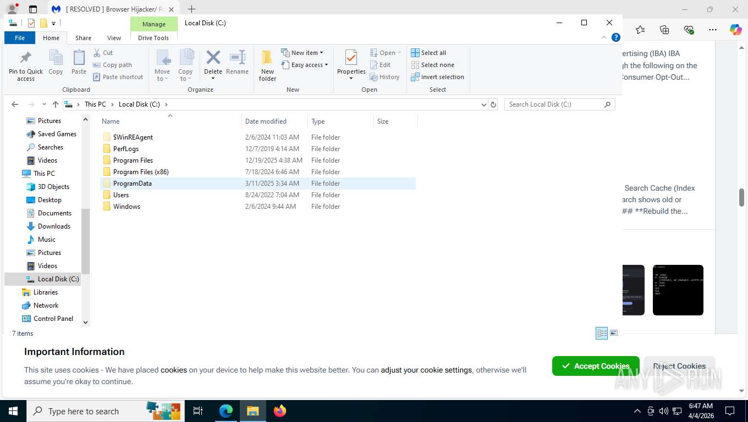Expand the address bar history dropdown

point(483,104)
